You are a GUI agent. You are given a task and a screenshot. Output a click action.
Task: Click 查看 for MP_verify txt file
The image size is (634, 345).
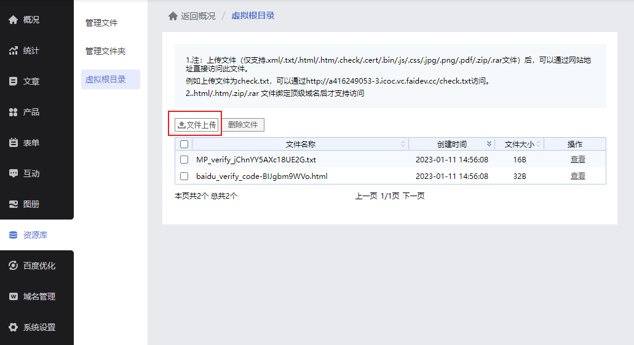(578, 159)
